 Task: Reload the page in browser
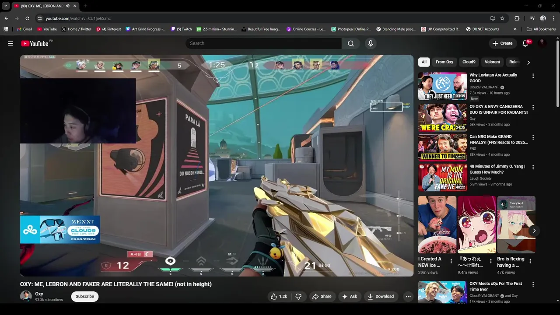point(27,18)
